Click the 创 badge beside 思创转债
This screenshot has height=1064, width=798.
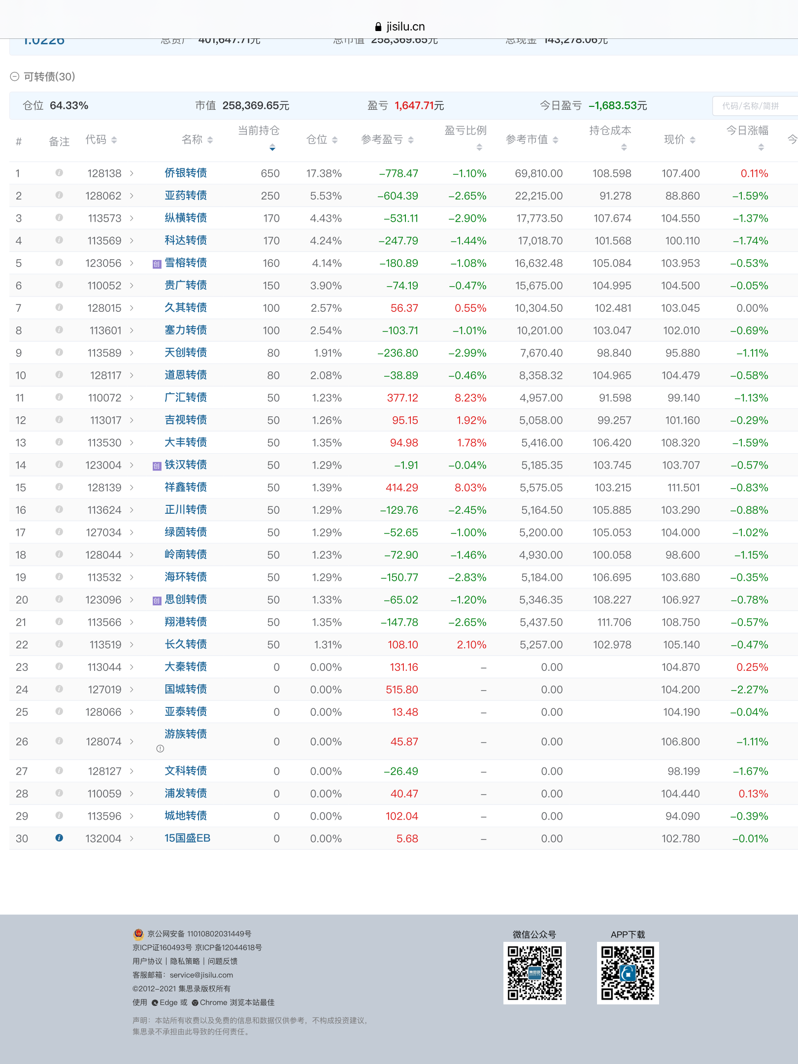[x=157, y=600]
